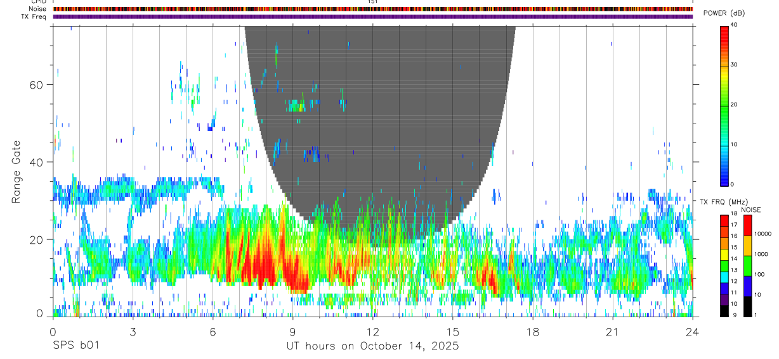Pick the red 10000 noise legend segment
The image size is (779, 359).
coord(747,225)
